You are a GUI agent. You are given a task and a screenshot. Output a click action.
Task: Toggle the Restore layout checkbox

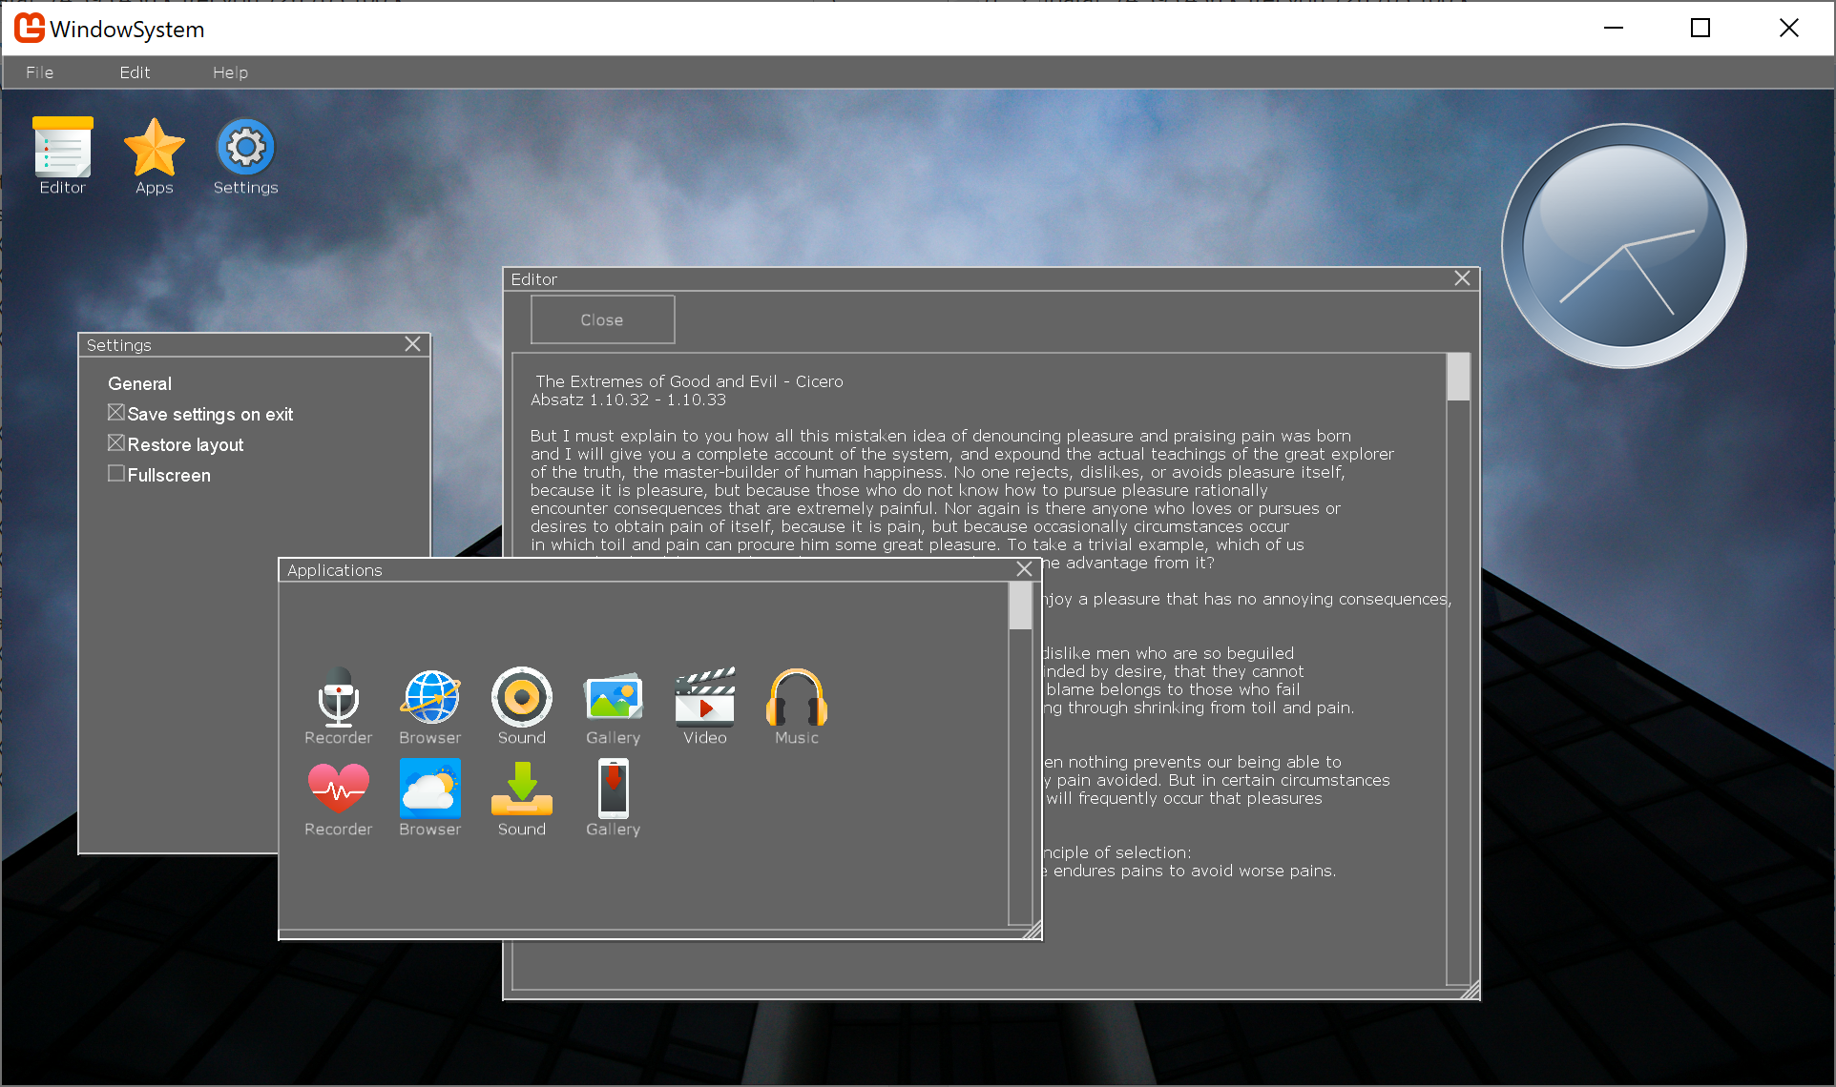tap(116, 443)
